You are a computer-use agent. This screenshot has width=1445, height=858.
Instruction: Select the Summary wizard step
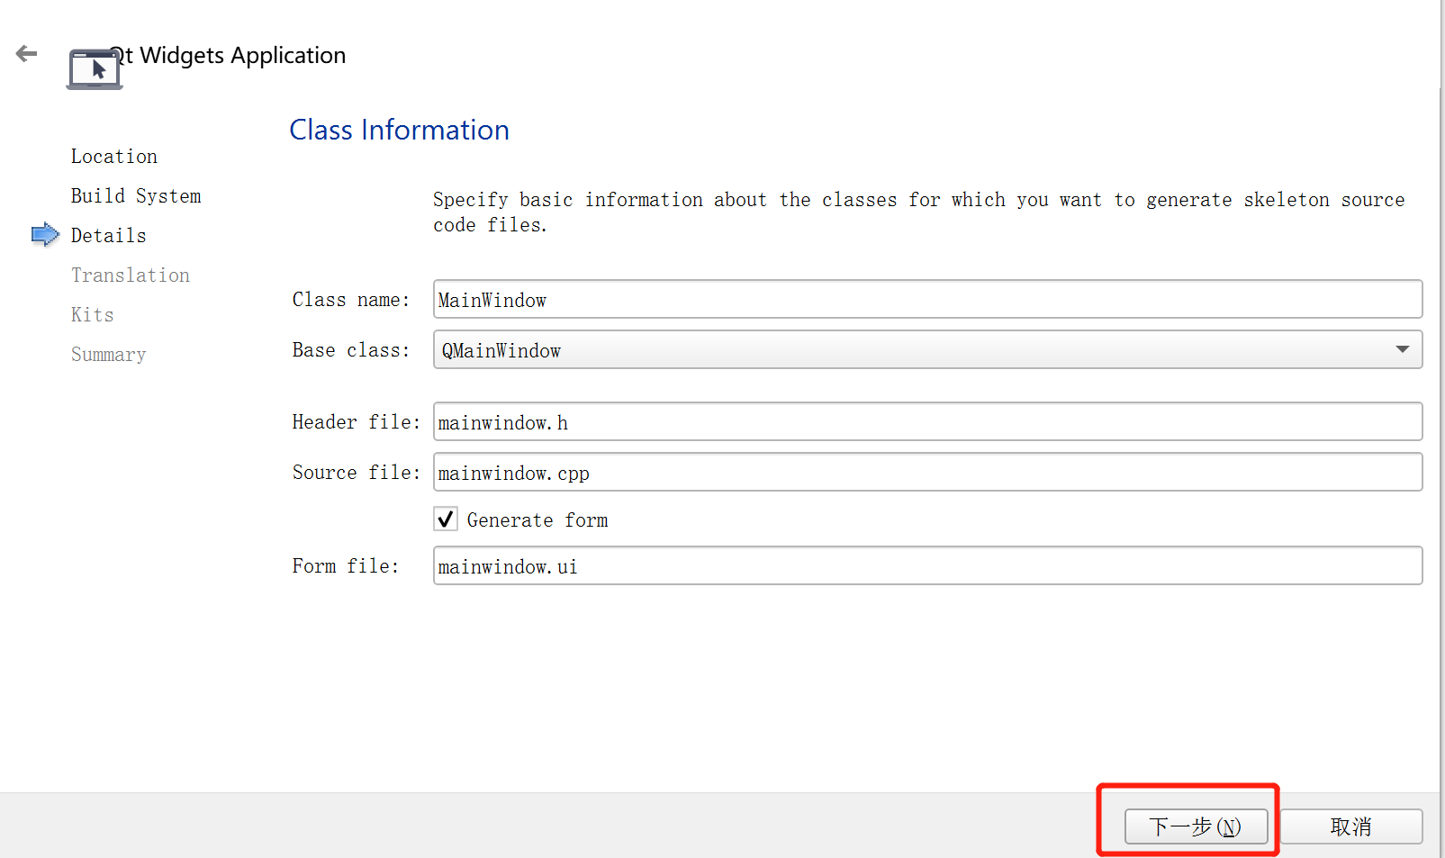pyautogui.click(x=109, y=355)
